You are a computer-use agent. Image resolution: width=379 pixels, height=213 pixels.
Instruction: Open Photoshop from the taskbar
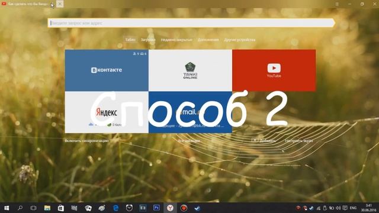156,208
